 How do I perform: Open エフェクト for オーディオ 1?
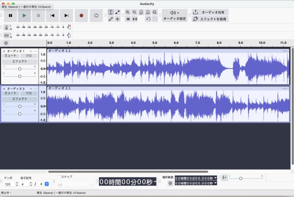(20, 61)
